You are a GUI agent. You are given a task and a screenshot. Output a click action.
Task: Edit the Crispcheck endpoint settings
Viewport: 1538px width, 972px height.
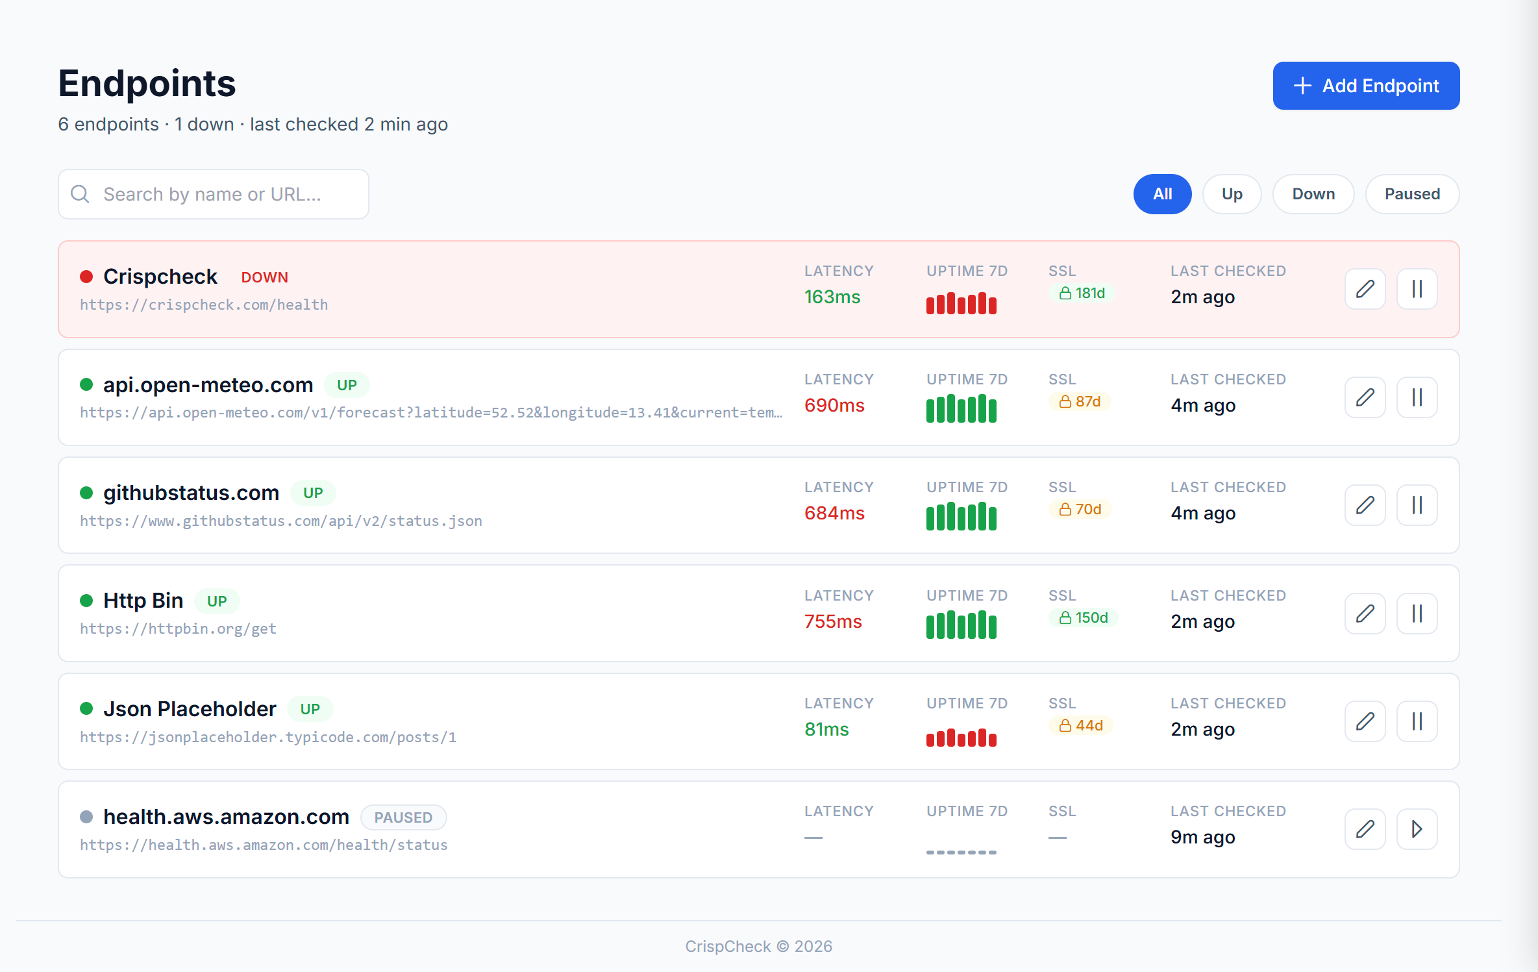click(1365, 289)
